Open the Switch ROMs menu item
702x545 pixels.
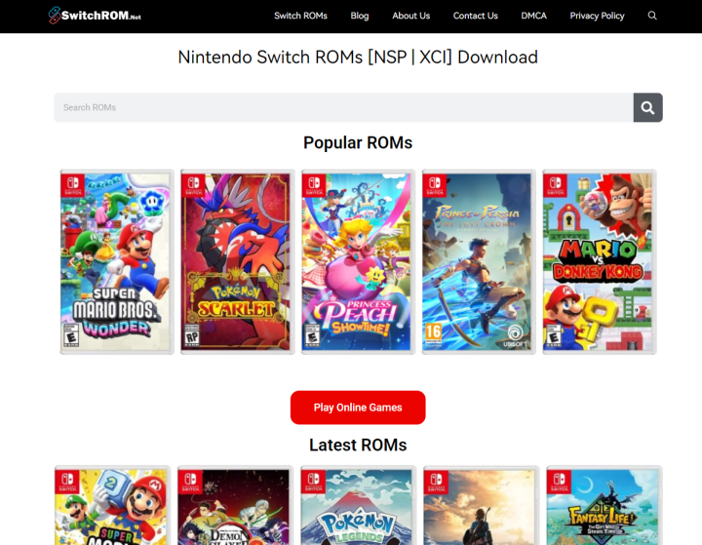click(300, 16)
